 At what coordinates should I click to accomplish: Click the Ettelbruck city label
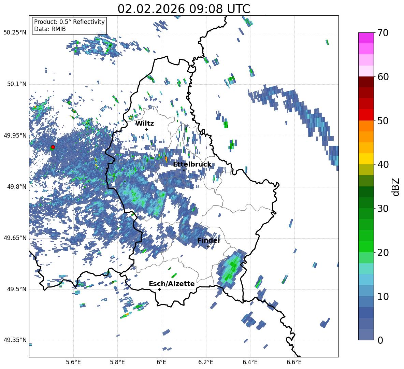pyautogui.click(x=192, y=165)
